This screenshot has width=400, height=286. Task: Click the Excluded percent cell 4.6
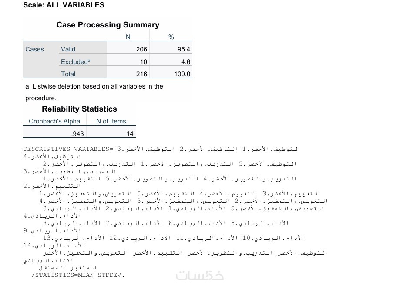(x=186, y=62)
